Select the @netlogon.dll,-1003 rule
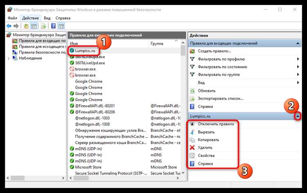 click(124, 118)
